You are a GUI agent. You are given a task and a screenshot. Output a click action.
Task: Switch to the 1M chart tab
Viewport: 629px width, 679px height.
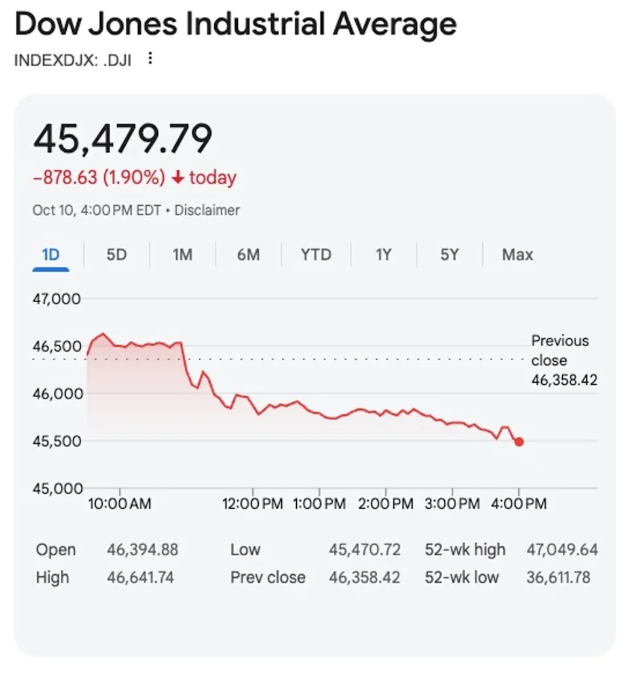coord(182,254)
